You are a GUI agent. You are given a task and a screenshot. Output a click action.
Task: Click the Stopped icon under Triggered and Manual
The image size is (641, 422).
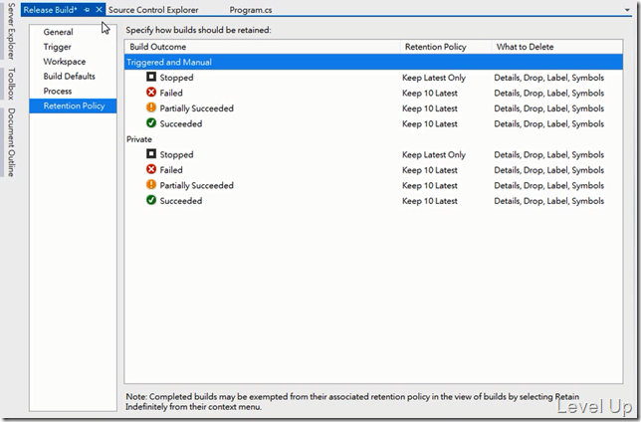151,77
